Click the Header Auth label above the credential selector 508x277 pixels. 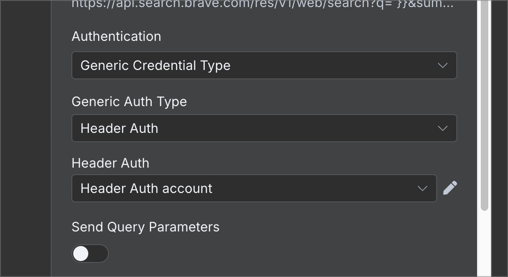[110, 163]
